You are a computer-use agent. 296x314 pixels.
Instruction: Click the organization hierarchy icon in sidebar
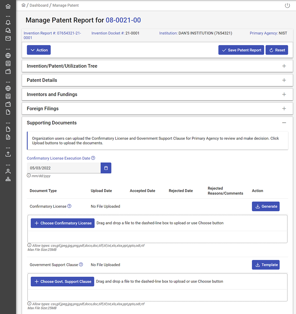tap(8, 179)
